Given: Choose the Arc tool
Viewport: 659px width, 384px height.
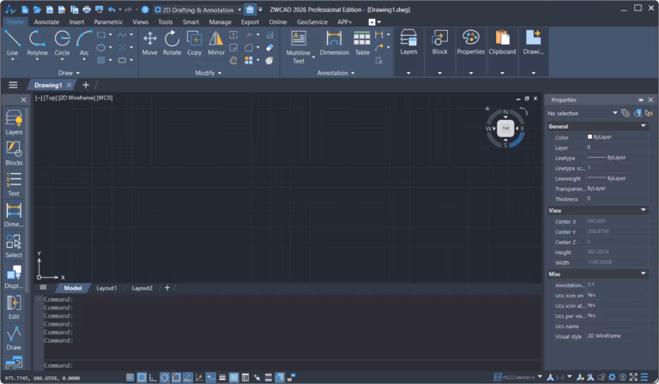Looking at the screenshot, I should tap(84, 43).
